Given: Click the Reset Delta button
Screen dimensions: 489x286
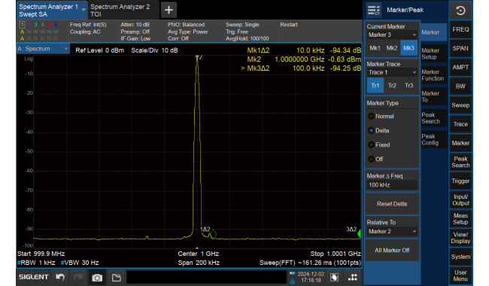Looking at the screenshot, I should coord(392,204).
